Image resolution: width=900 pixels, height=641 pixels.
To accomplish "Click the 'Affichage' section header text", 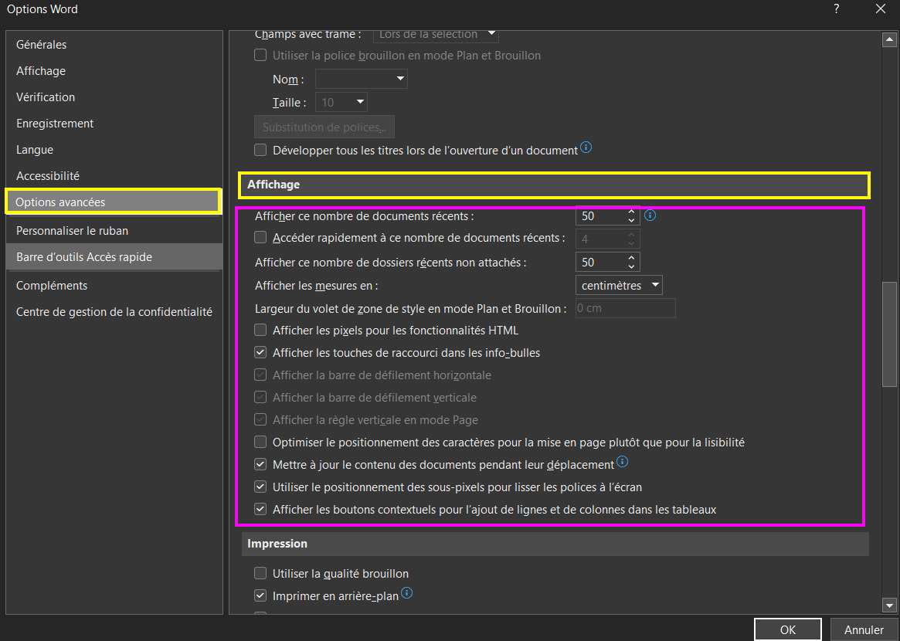I will [x=273, y=185].
